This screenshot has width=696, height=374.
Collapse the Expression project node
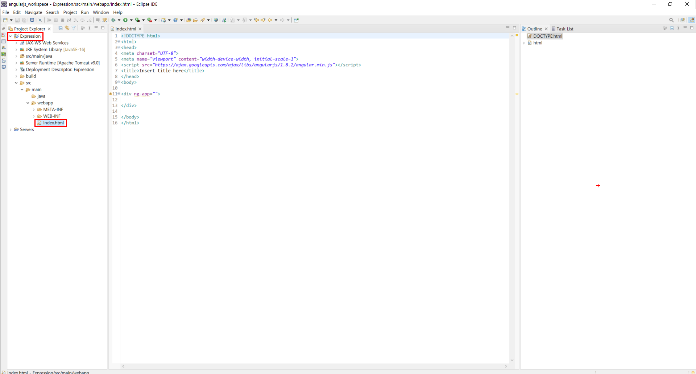11,36
